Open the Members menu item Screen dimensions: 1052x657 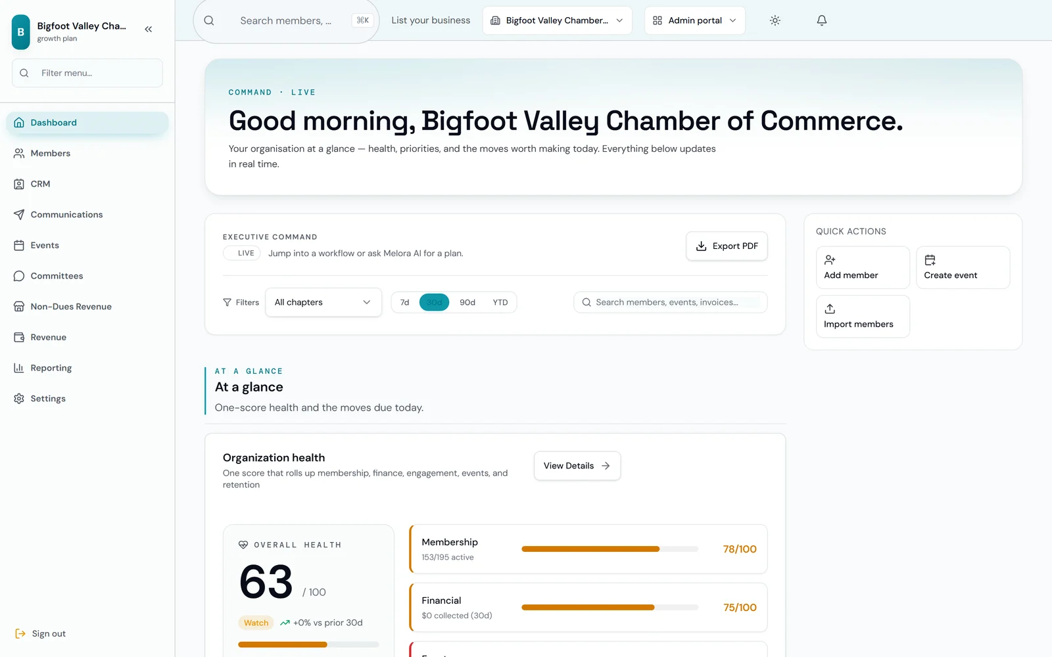[x=87, y=153]
